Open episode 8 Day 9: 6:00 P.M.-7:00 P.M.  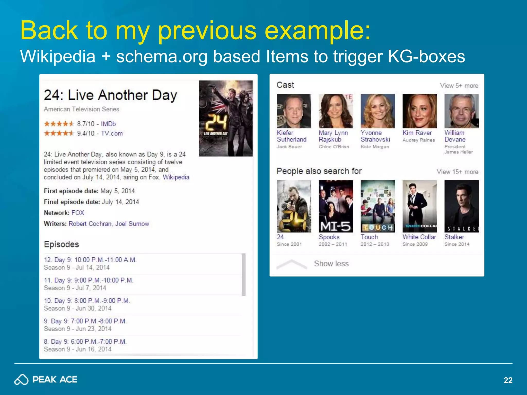[x=85, y=342]
